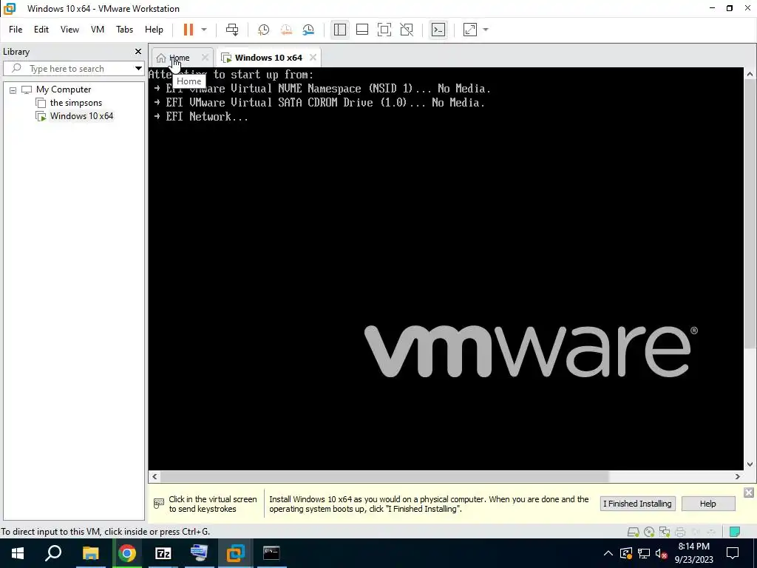This screenshot has height=568, width=757.
Task: Open the File menu
Action: pyautogui.click(x=16, y=30)
